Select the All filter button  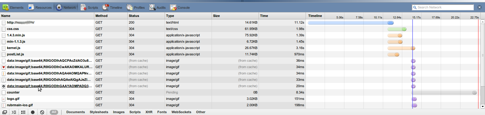(x=54, y=112)
